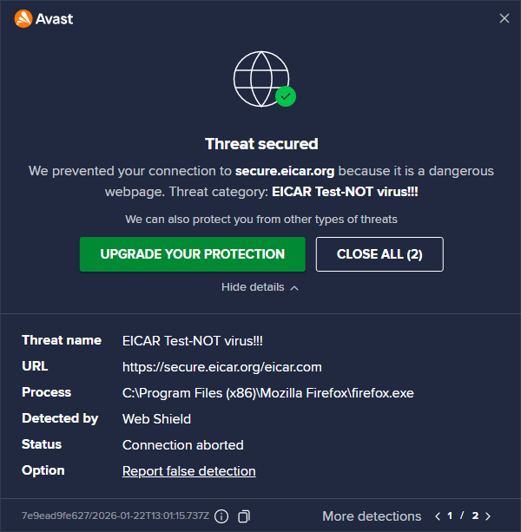Click the eicar.com URL value

point(222,367)
